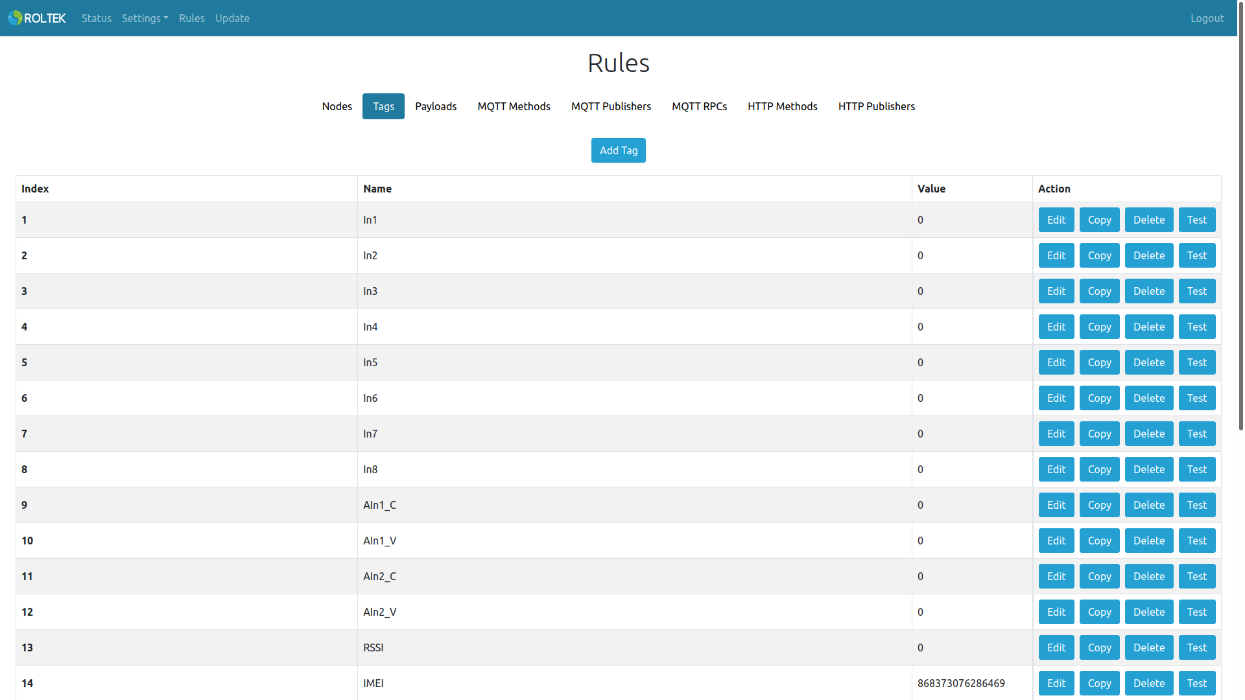The image size is (1245, 700).
Task: Delete the In6 tag
Action: click(x=1148, y=398)
